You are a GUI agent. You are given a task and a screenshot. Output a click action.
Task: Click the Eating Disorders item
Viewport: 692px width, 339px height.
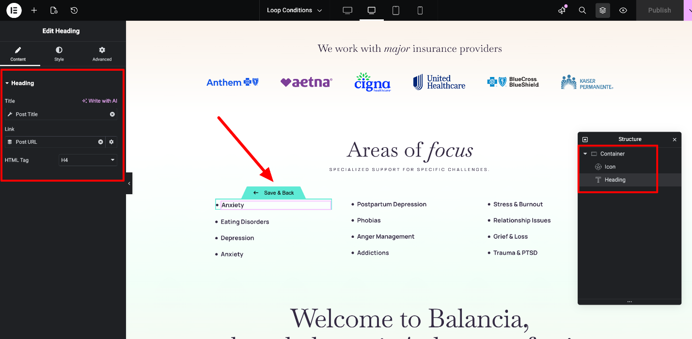tap(245, 222)
